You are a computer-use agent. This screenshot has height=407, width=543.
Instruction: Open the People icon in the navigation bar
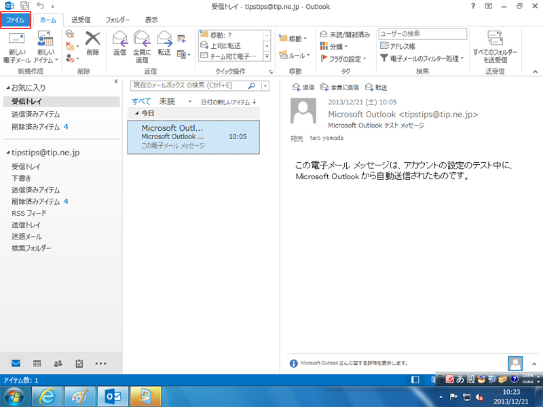click(58, 364)
